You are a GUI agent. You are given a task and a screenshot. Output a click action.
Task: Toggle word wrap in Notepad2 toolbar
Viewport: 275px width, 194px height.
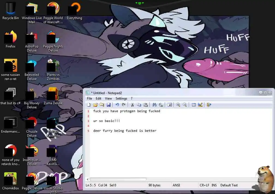pyautogui.click(x=170, y=105)
